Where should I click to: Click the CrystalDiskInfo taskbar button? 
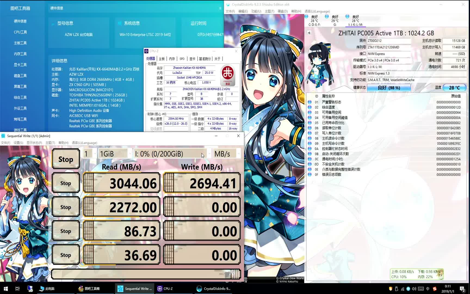pos(214,289)
